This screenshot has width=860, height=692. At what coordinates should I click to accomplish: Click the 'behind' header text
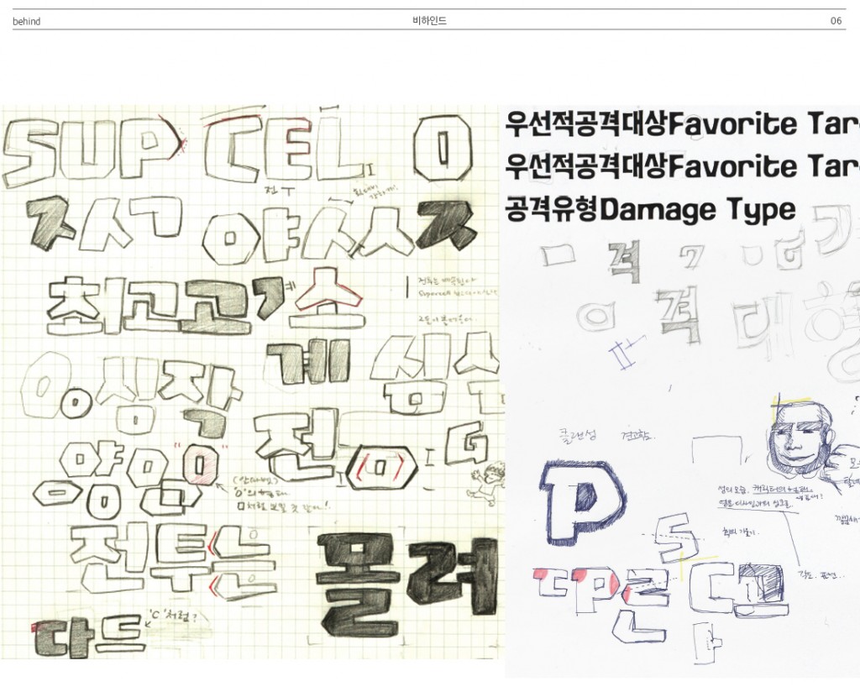(26, 21)
